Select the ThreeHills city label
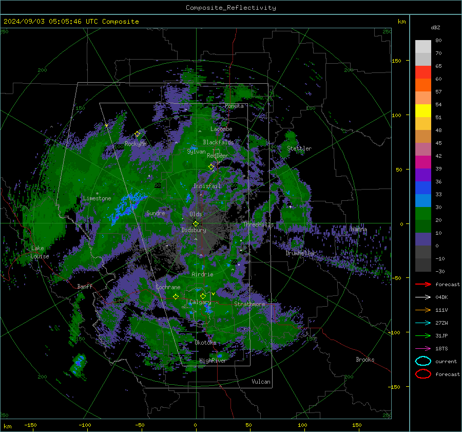Screen dimensions: 462x432 (258, 224)
